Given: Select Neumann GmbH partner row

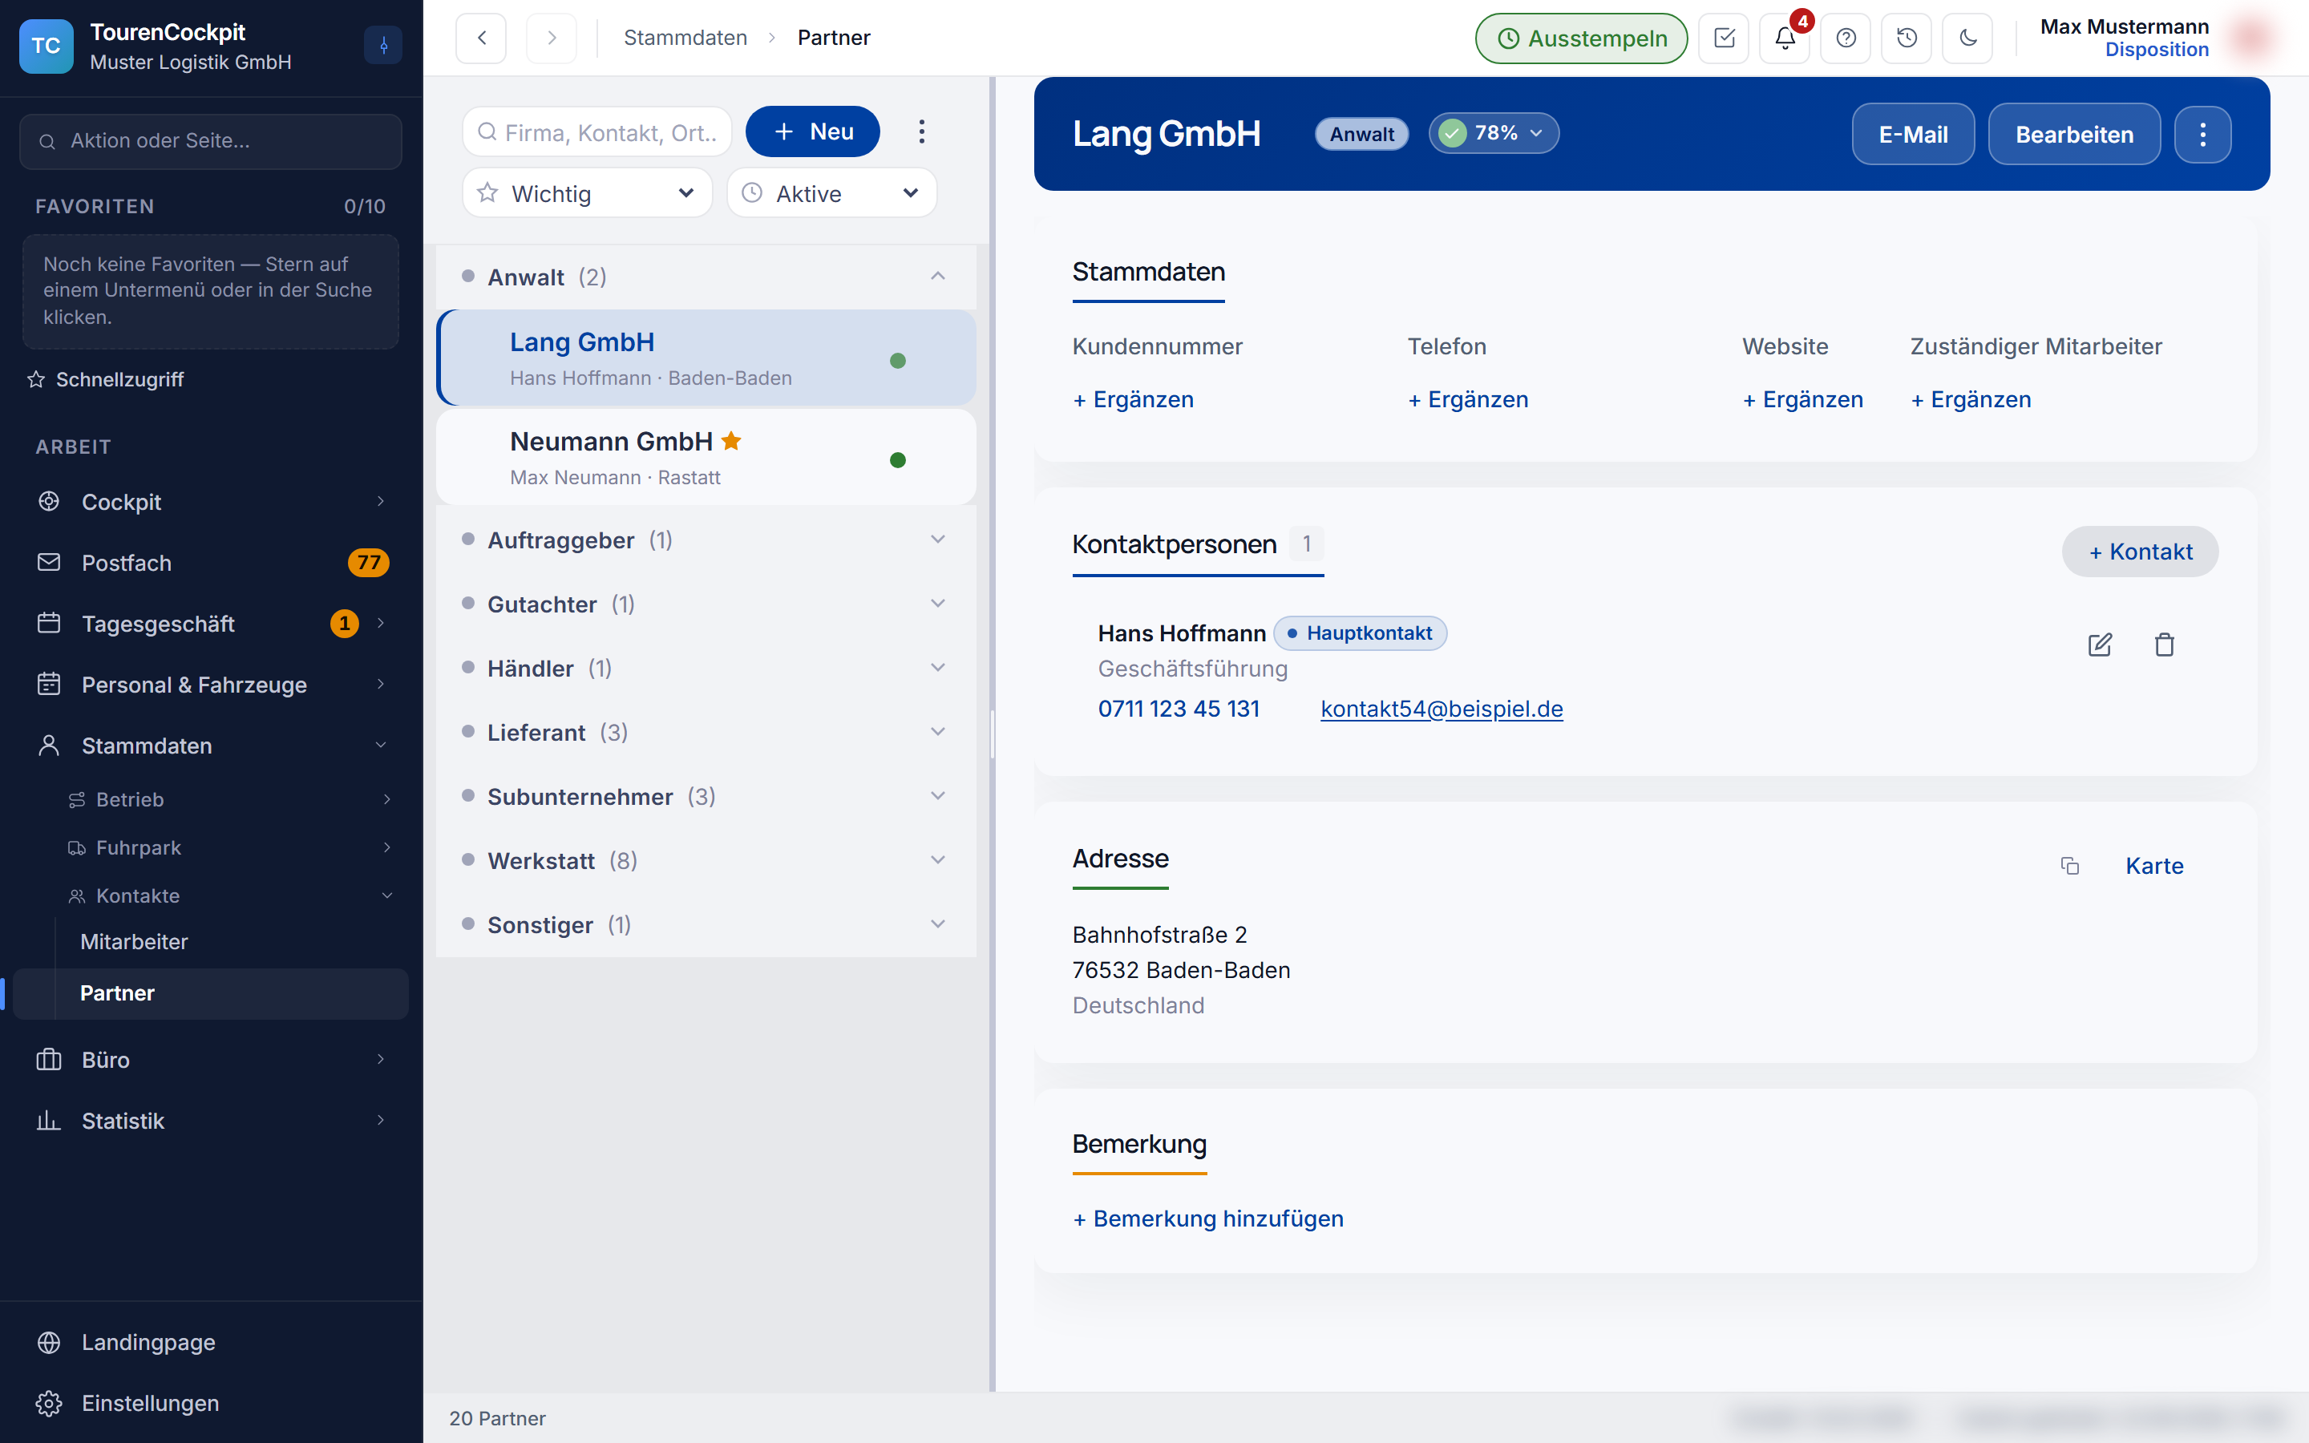Looking at the screenshot, I should point(706,457).
